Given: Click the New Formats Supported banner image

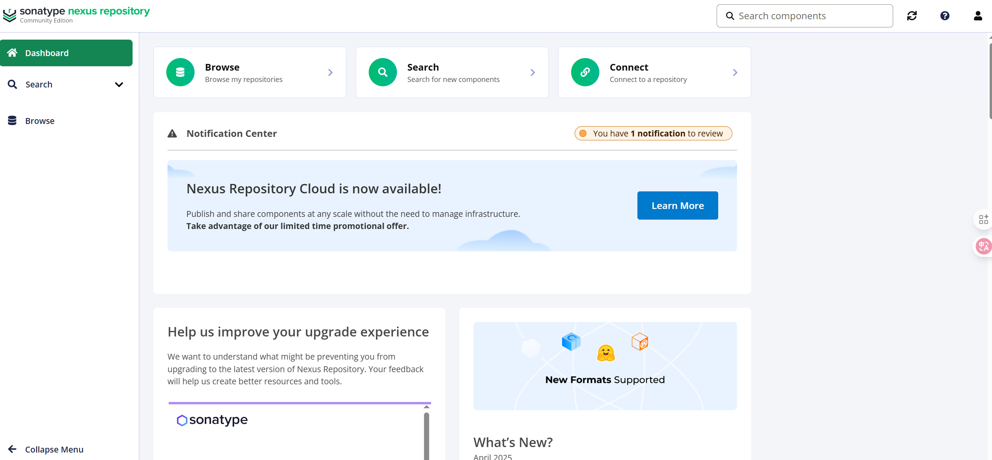Looking at the screenshot, I should (x=605, y=366).
